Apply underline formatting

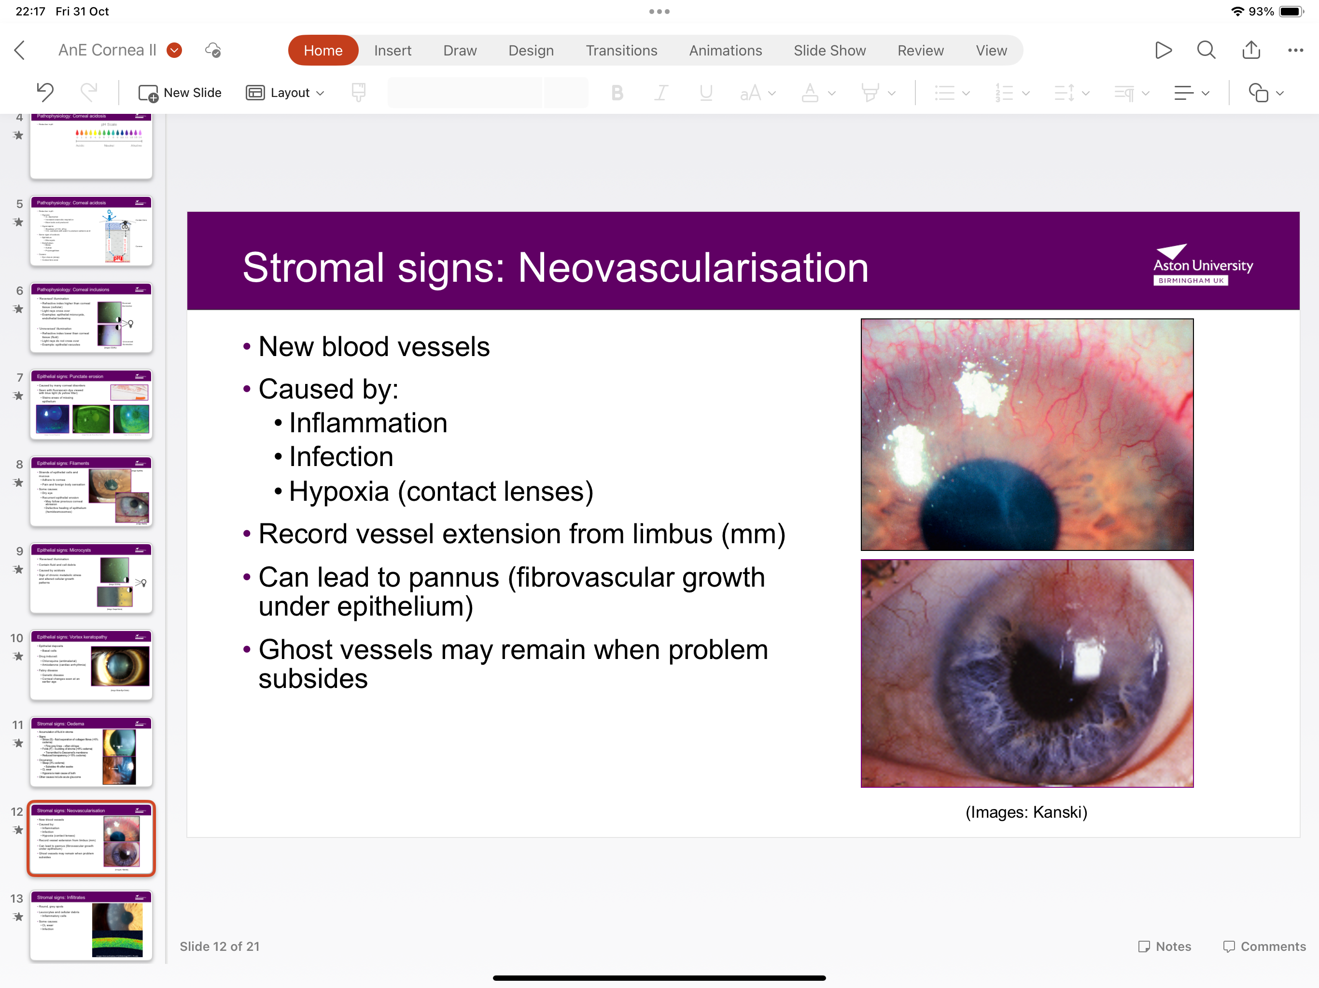coord(706,93)
